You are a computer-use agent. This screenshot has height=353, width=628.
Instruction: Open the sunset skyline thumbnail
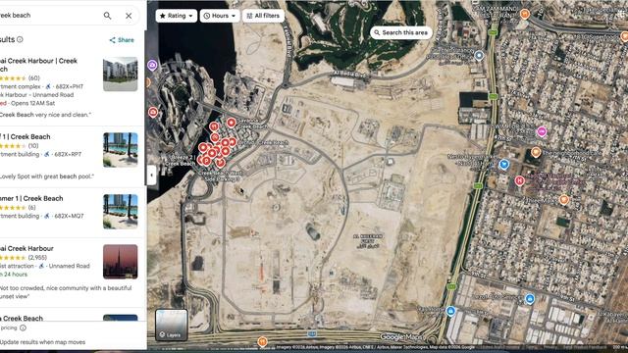120,262
